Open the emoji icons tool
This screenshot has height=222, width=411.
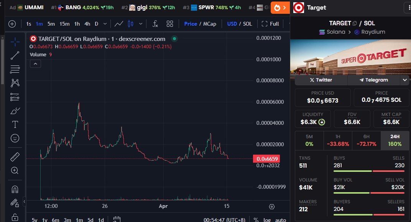(15, 138)
